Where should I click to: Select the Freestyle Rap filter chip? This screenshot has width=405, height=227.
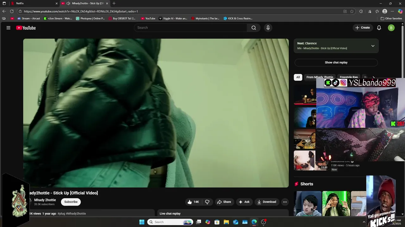[349, 77]
